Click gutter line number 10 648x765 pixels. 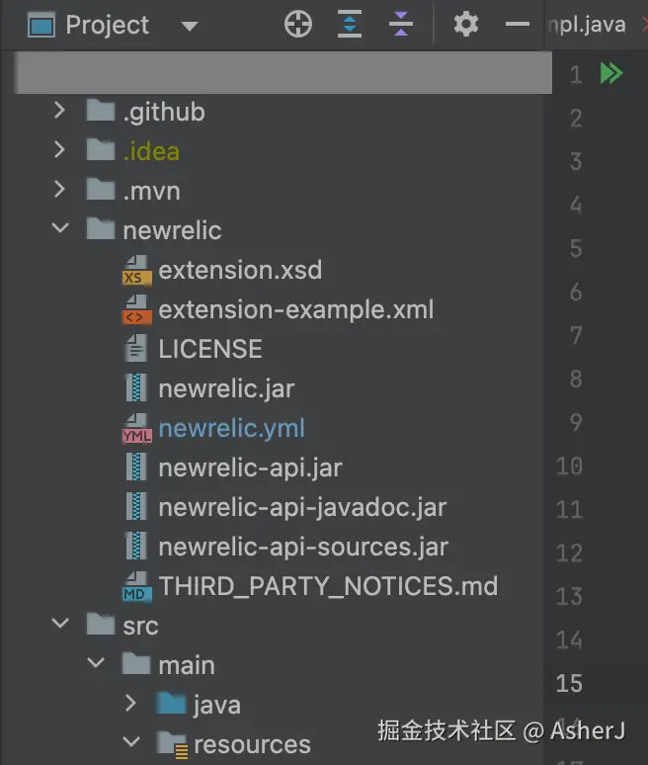coord(570,467)
